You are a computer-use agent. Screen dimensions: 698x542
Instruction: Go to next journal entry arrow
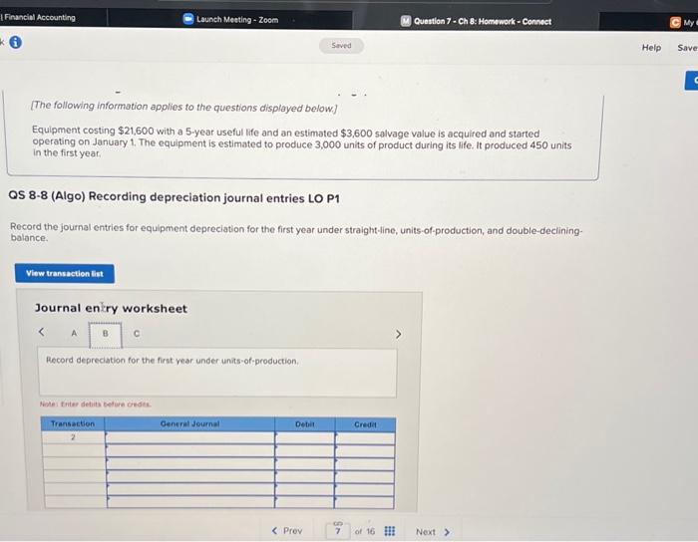[x=399, y=334]
